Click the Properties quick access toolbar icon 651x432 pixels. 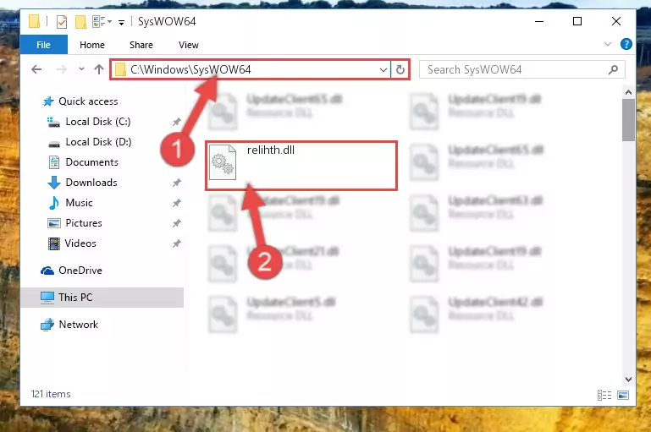click(62, 22)
